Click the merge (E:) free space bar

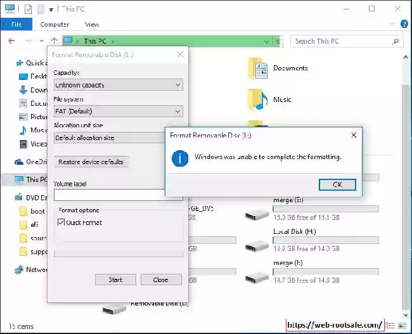(326, 209)
